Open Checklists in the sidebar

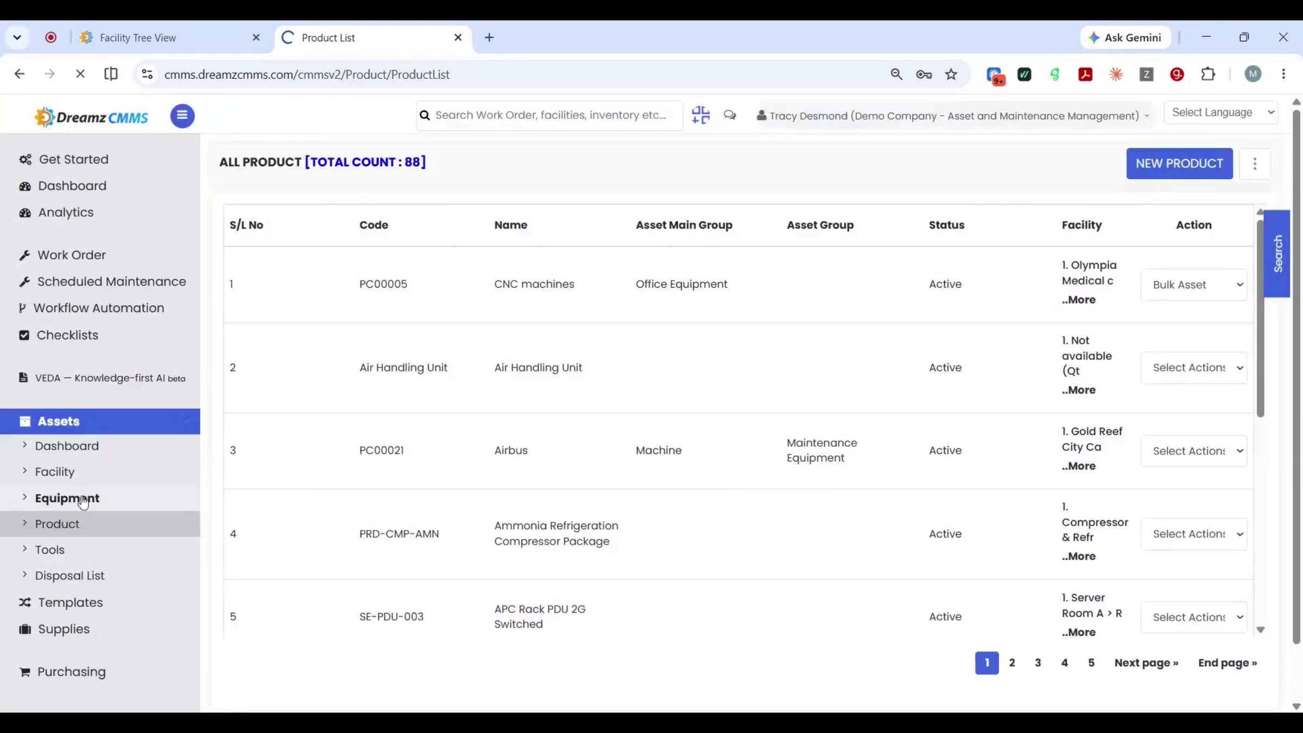coord(67,335)
